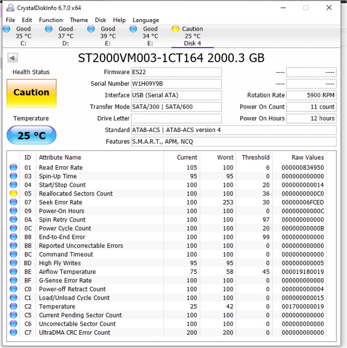Click the empty Drive Letter field
The image size is (347, 348).
click(177, 118)
